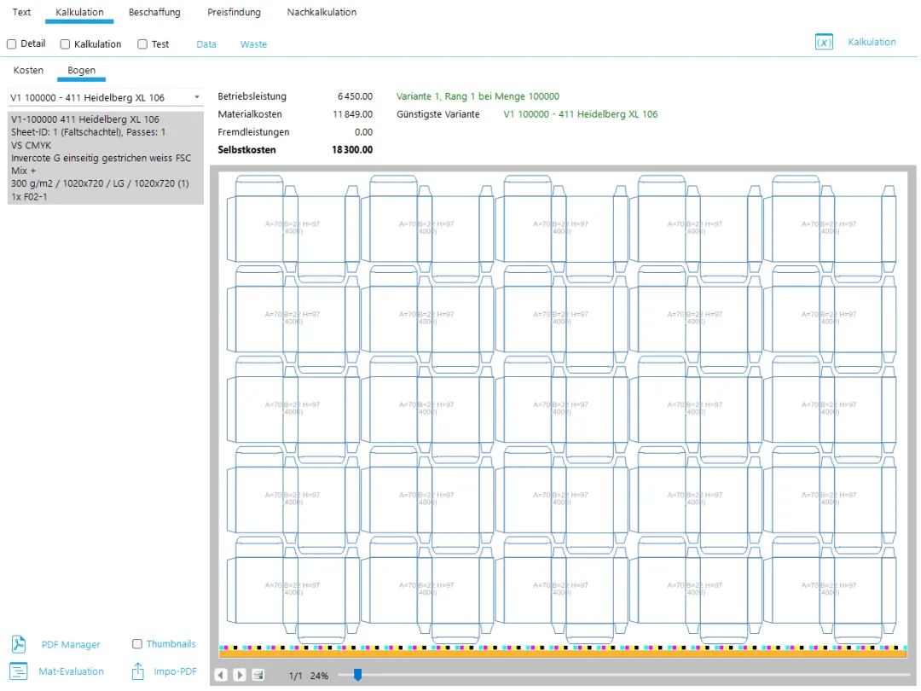Click Variante 1, Rang 1 bei Menge text

pos(478,96)
